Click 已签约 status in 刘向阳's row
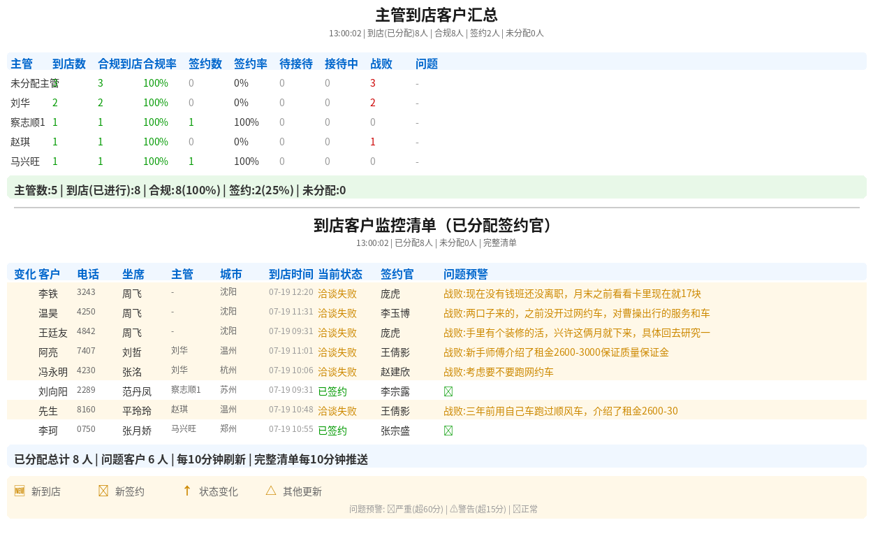This screenshot has height=548, width=873. [332, 391]
